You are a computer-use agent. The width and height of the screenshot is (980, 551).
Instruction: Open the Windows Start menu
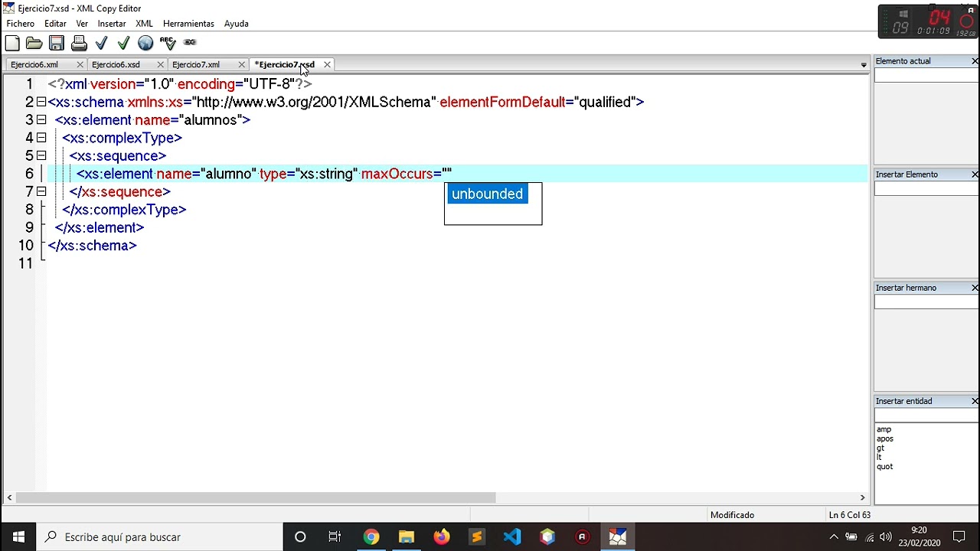tap(18, 537)
